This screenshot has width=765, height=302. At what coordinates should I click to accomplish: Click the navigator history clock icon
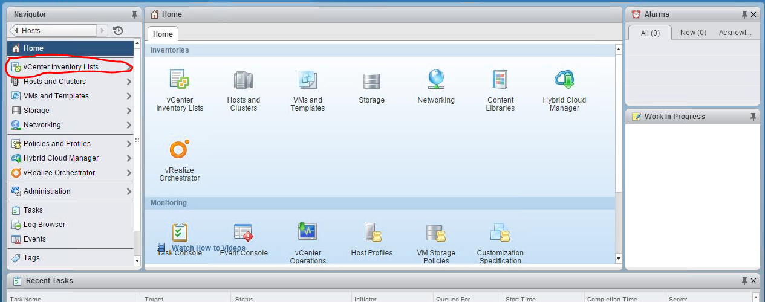click(118, 31)
